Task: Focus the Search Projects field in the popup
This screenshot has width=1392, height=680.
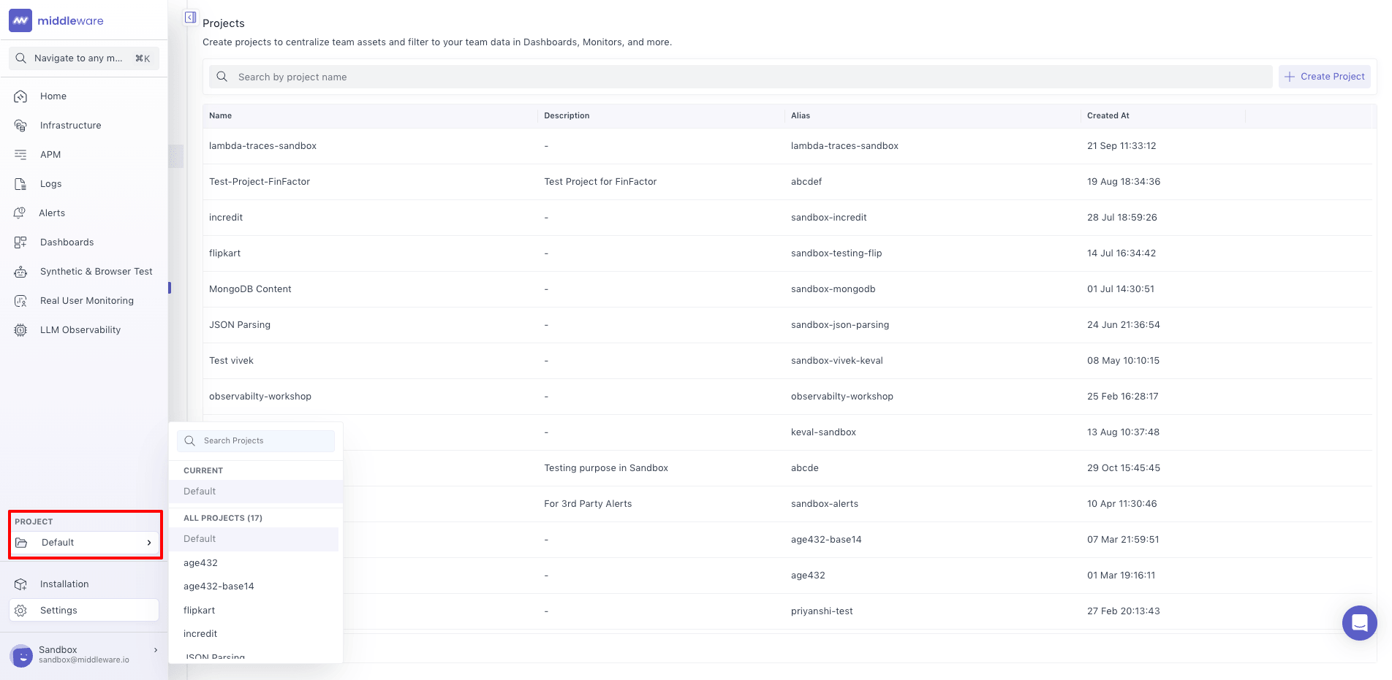Action: tap(255, 441)
